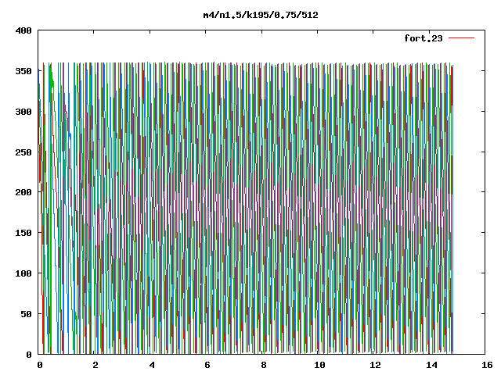Click y-axis label 400

coord(23,30)
